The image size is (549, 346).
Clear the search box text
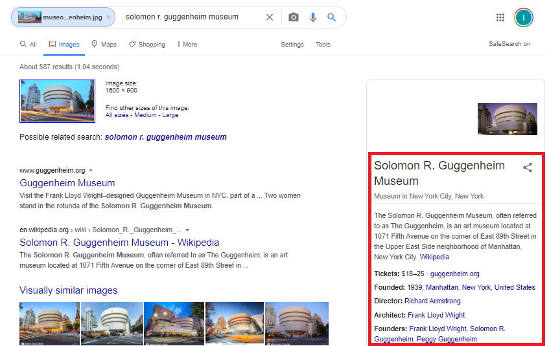[269, 17]
